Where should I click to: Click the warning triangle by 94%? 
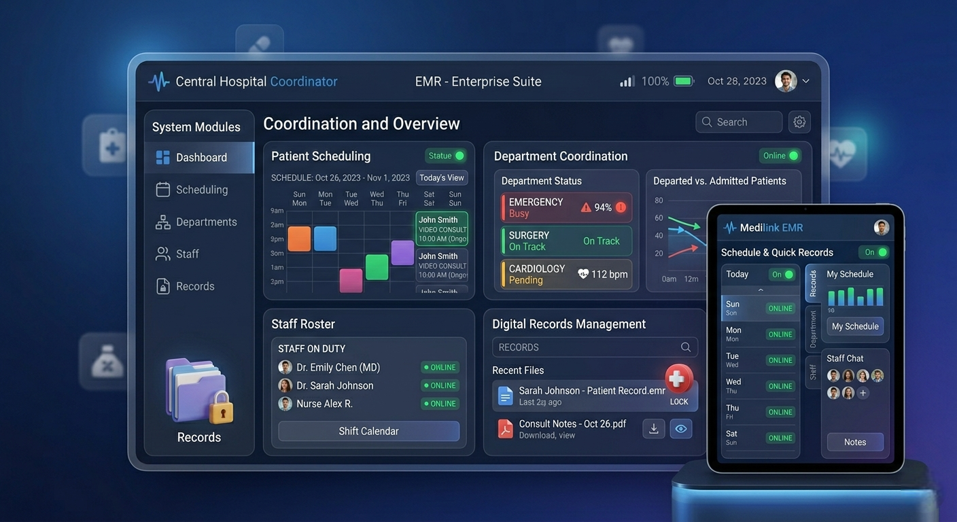coord(586,207)
